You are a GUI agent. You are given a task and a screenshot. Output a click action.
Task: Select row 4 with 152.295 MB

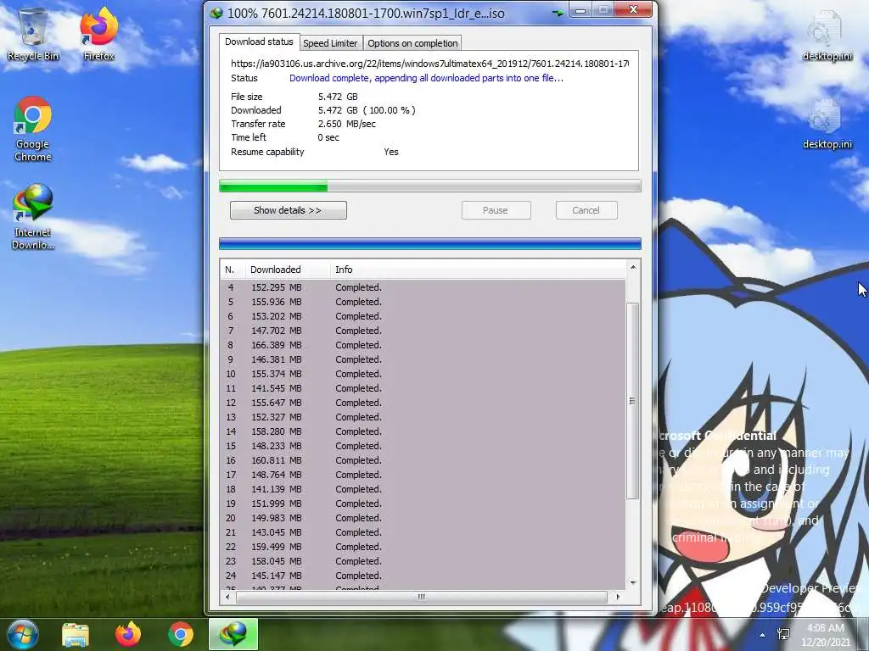[423, 287]
